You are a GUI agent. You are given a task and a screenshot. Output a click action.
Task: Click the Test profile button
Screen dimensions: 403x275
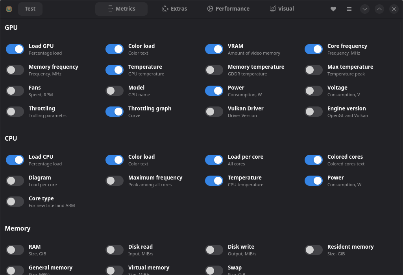pyautogui.click(x=30, y=9)
